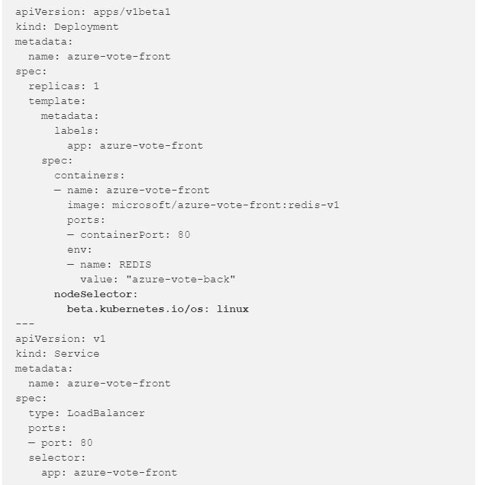This screenshot has height=485, width=478.
Task: Click the 'type: LoadBalancer' line
Action: tap(86, 413)
